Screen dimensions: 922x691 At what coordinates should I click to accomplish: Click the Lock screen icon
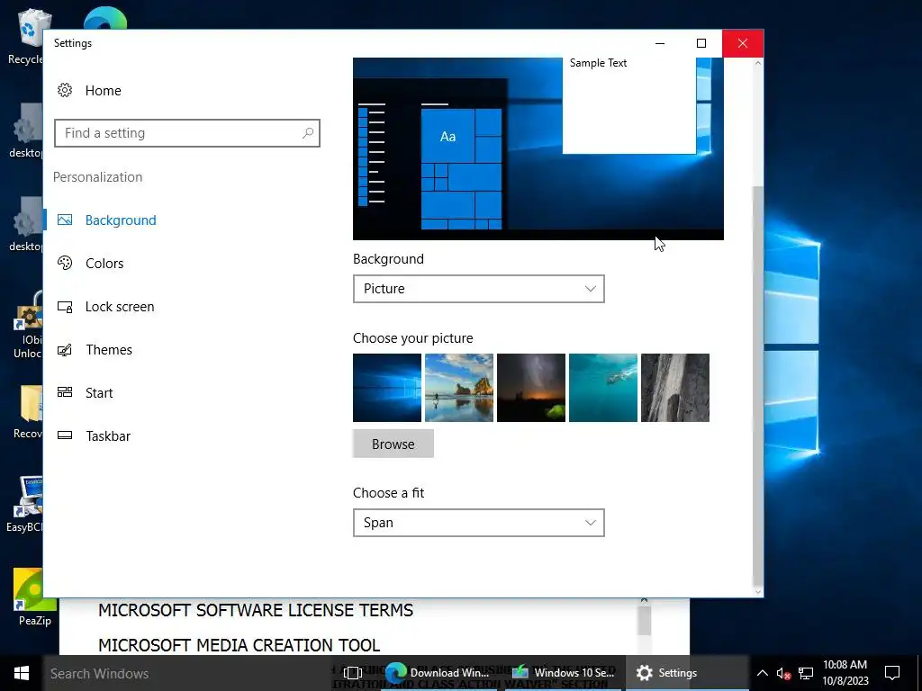click(x=65, y=306)
